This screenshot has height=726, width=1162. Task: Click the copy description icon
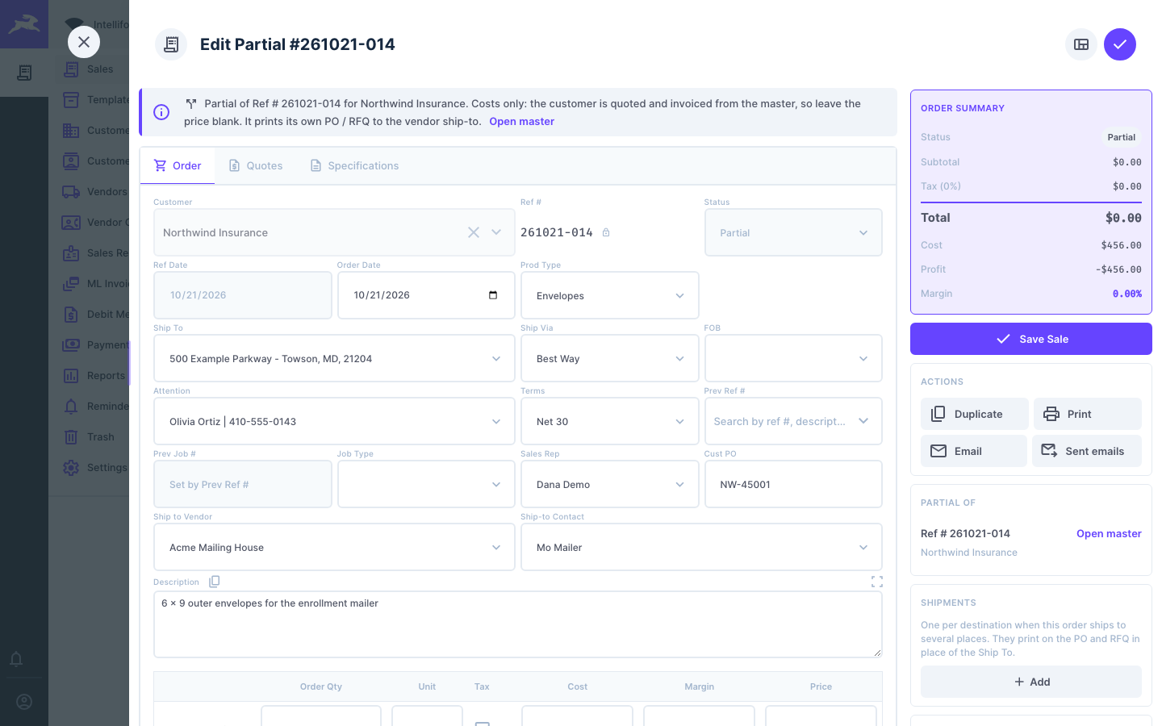click(214, 582)
